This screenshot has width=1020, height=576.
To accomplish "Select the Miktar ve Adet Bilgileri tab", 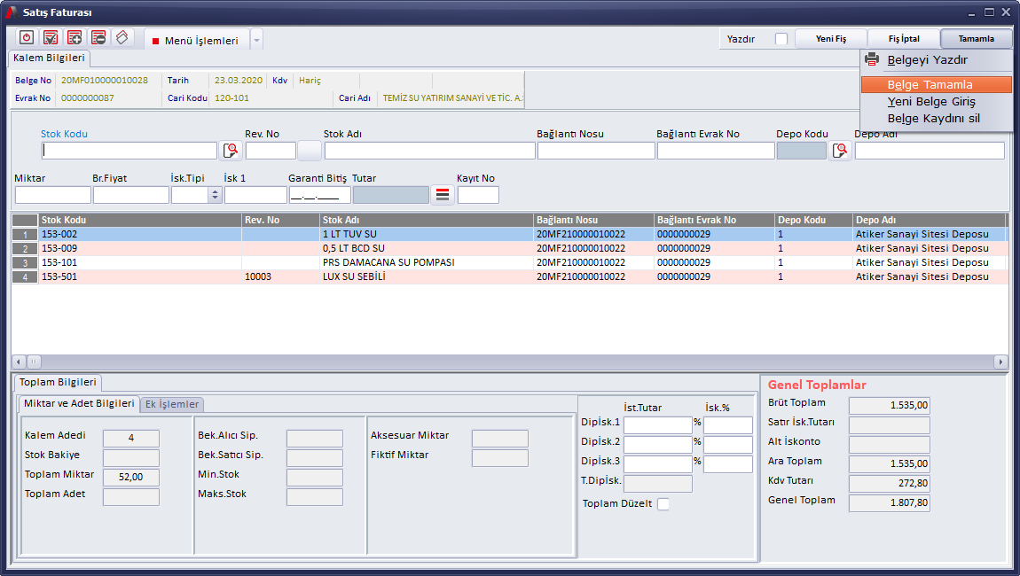I will click(79, 404).
